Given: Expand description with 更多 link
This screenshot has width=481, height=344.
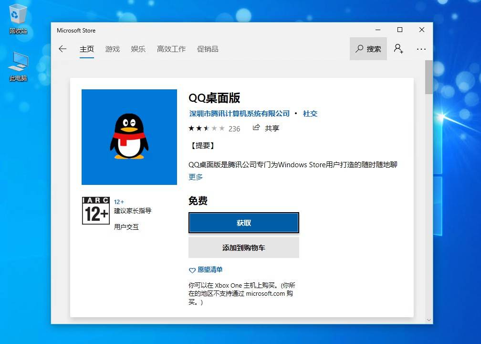Looking at the screenshot, I should point(196,177).
